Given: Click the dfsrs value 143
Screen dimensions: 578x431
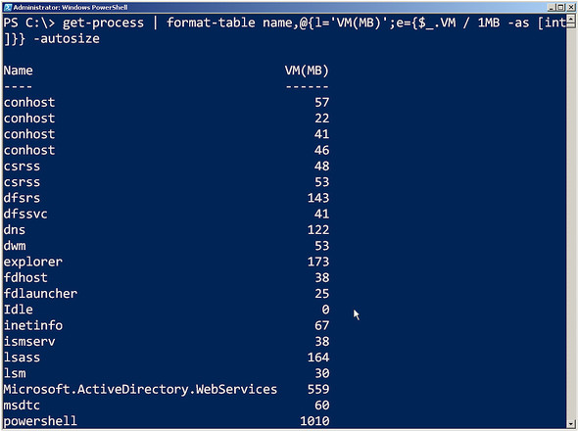Looking at the screenshot, I should click(x=318, y=198).
